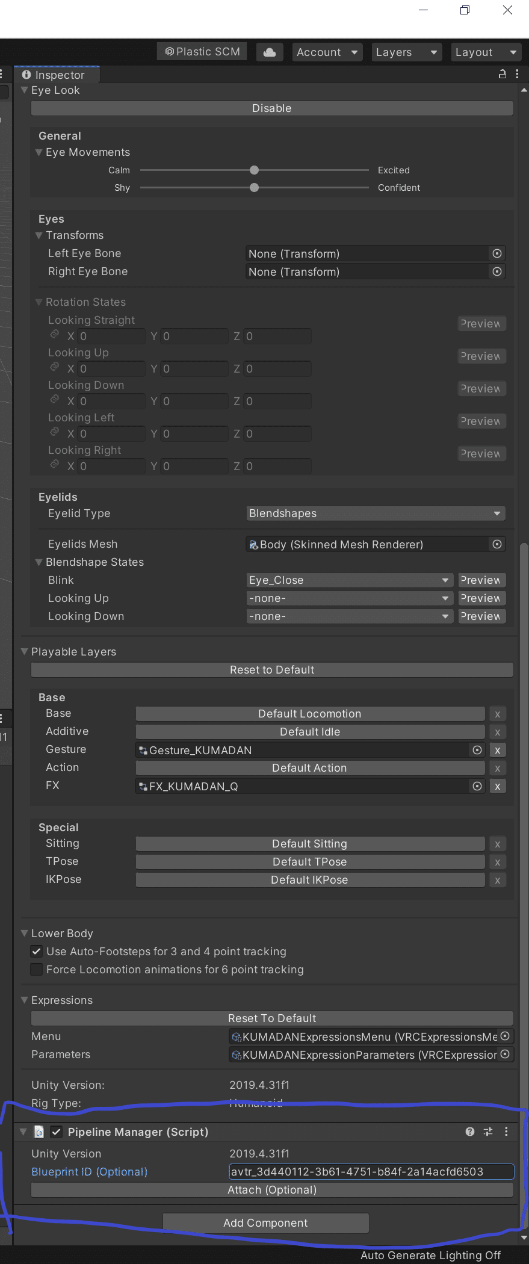Open the Eyelid Type Blendshapes dropdown
Screen dimensions: 529x1264
376,513
